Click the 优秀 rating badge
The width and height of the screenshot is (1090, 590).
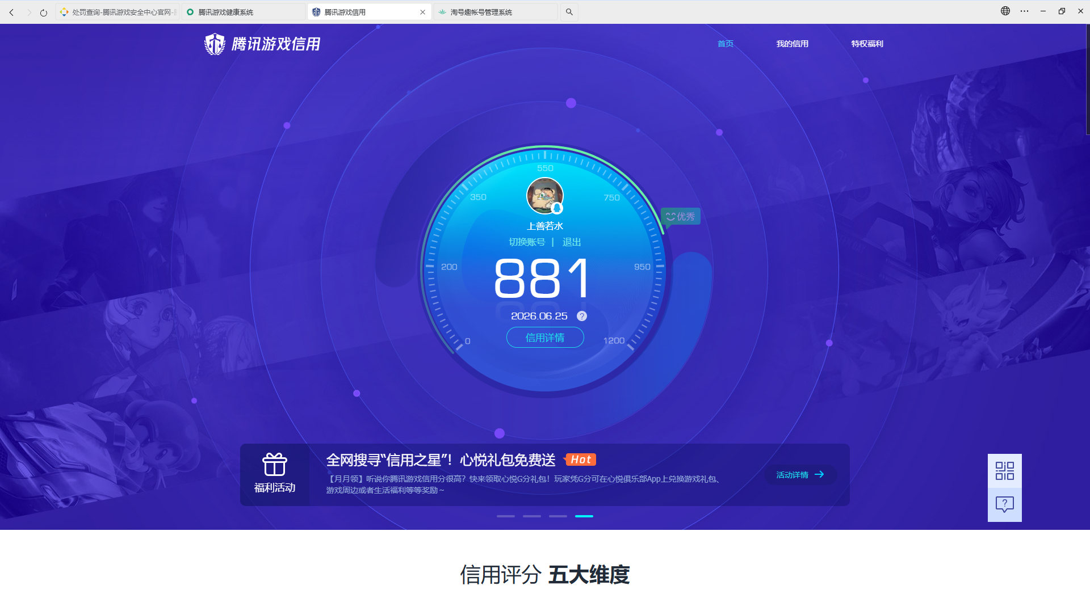(681, 216)
